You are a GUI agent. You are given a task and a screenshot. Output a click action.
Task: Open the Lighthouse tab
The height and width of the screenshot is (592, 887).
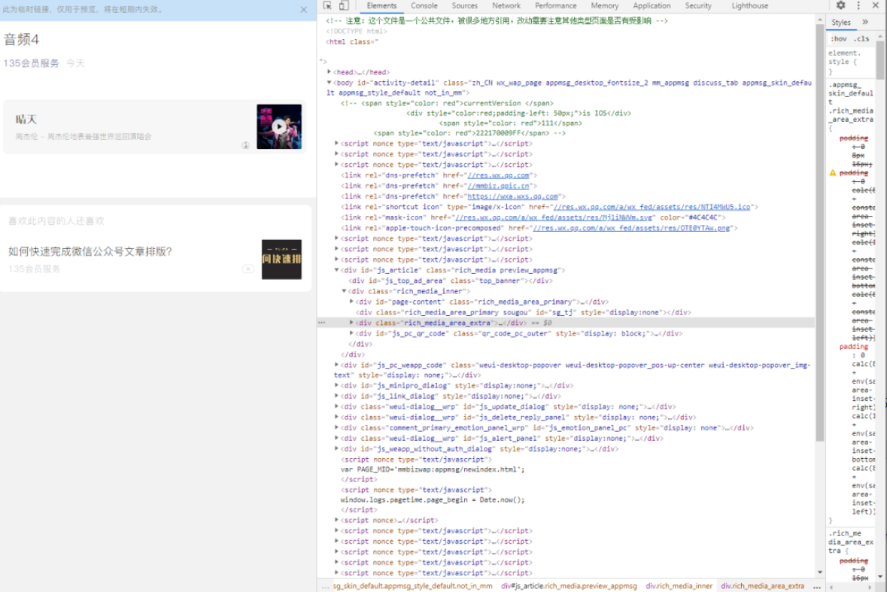click(749, 6)
